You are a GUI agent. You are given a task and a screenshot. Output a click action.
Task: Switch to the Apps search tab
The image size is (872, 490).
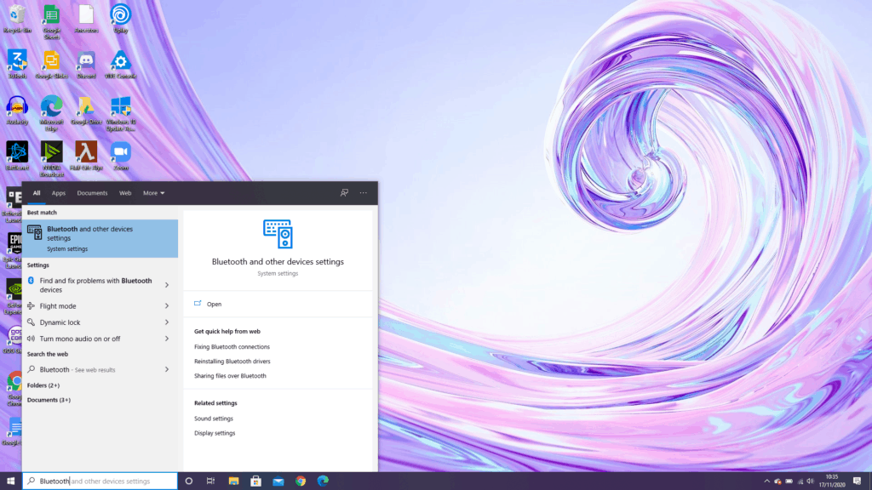coord(59,193)
